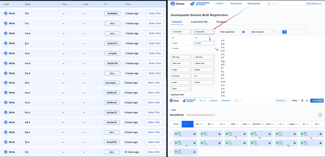This screenshot has width=325, height=157.
Task: Click the u.crypto recipient in the in.x row
Action: pyautogui.click(x=112, y=53)
